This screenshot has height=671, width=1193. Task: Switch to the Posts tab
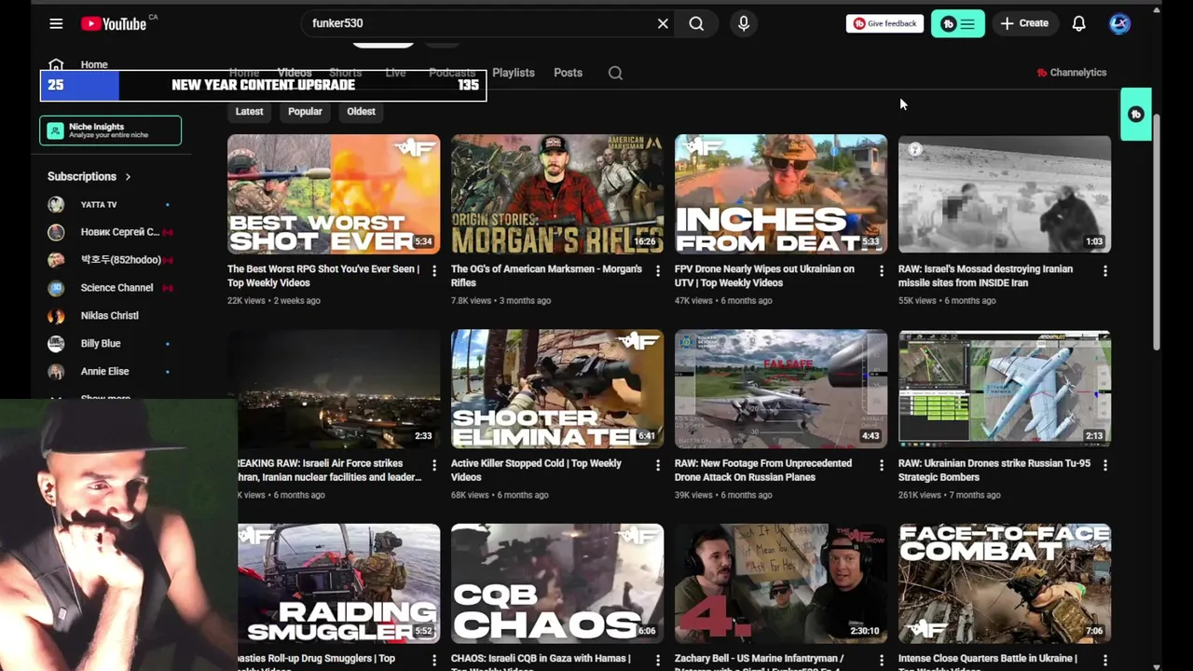568,73
